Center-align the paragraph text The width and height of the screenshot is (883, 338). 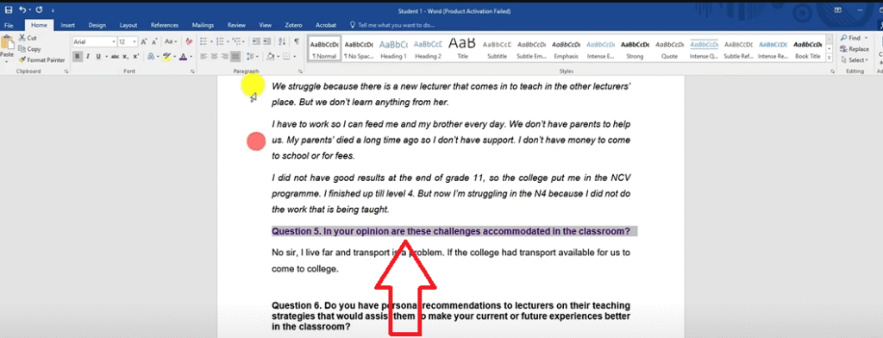[x=214, y=56]
